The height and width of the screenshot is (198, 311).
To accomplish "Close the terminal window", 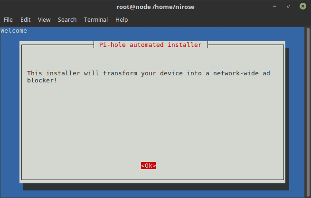I will click(x=303, y=6).
